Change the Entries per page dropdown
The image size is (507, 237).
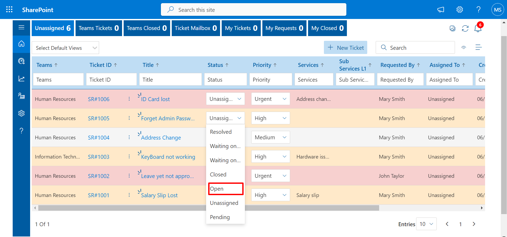(426, 224)
